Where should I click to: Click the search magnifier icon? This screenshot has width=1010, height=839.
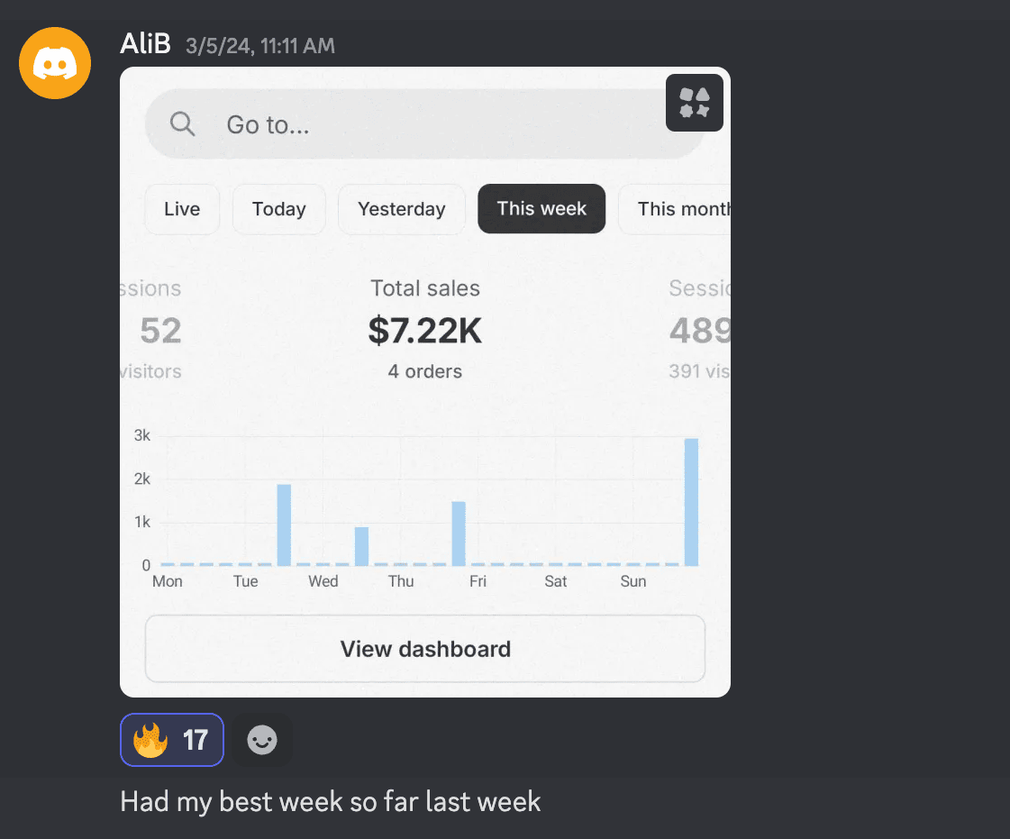click(x=183, y=124)
